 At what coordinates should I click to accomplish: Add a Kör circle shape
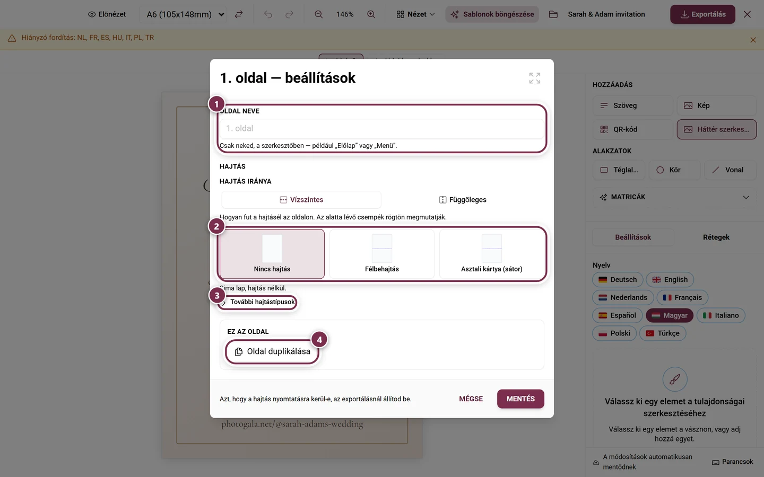click(x=675, y=170)
